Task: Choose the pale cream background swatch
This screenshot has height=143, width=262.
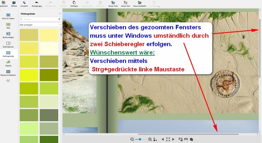Action: [49, 48]
